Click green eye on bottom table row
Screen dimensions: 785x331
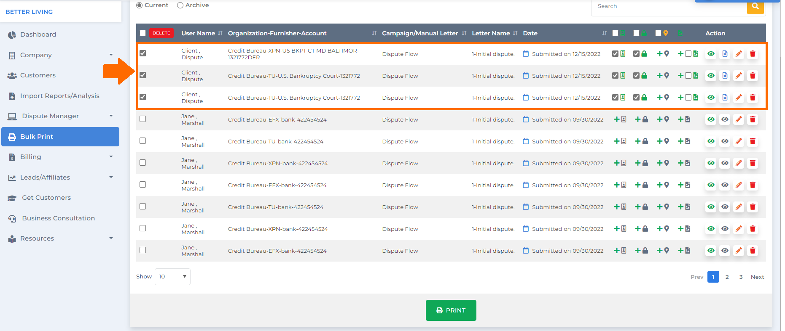(x=711, y=251)
